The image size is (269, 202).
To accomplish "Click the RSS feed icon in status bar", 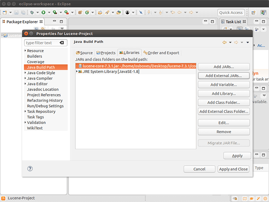I will click(4, 198).
